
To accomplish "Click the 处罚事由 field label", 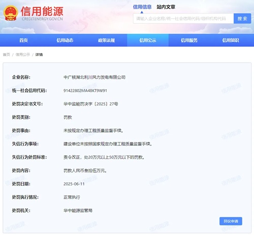I will click(21, 131).
